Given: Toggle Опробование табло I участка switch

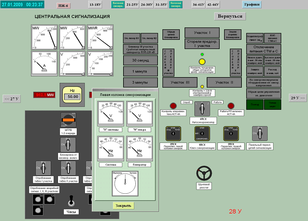Looking at the screenshot, I should click(x=43, y=168).
